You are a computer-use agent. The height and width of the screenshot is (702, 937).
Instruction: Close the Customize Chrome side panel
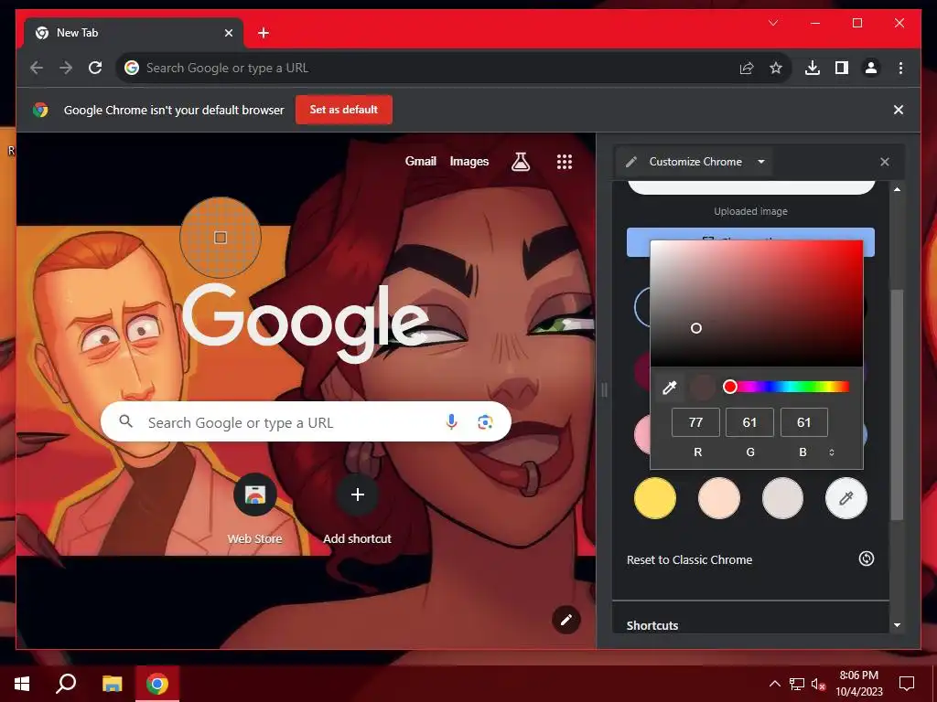pyautogui.click(x=885, y=162)
